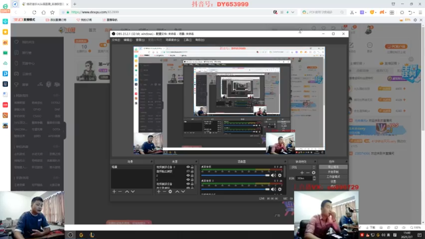Open OBS 编辑(E) menu

(x=128, y=40)
